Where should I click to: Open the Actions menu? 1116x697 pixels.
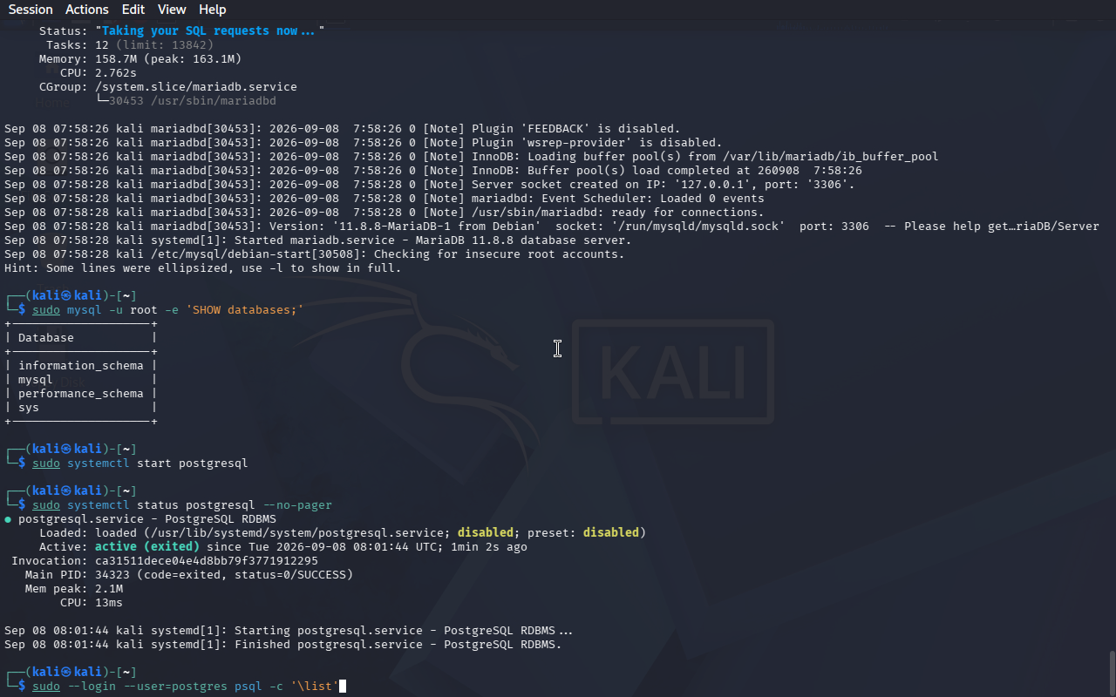click(x=87, y=10)
